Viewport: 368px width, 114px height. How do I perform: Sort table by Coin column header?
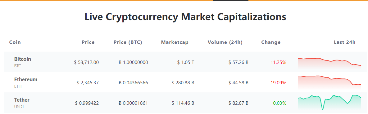pos(15,42)
